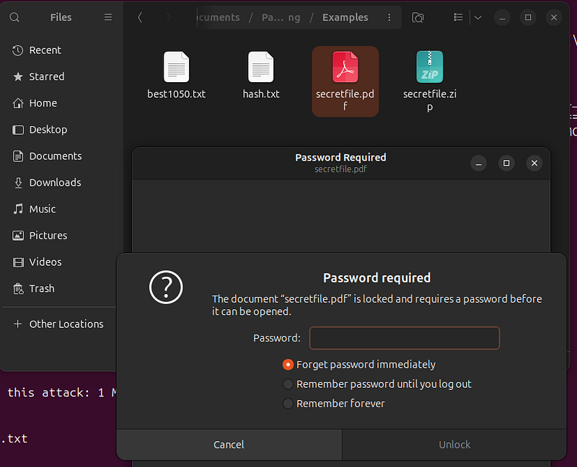Select the secretfile.zip archive icon
This screenshot has width=577, height=467.
coord(429,67)
